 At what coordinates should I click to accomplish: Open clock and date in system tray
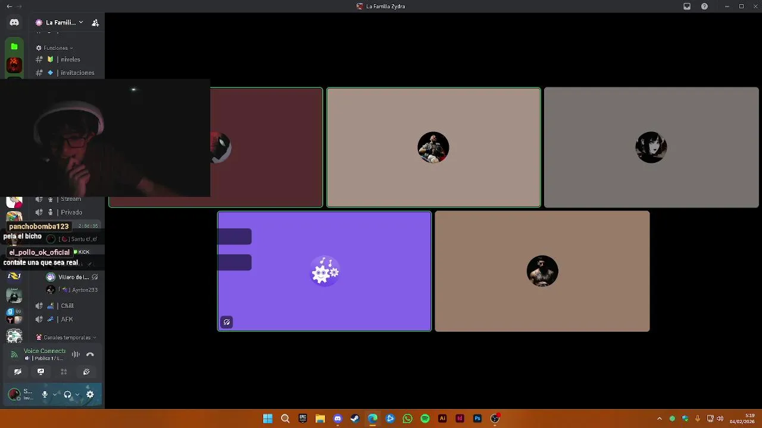click(743, 418)
